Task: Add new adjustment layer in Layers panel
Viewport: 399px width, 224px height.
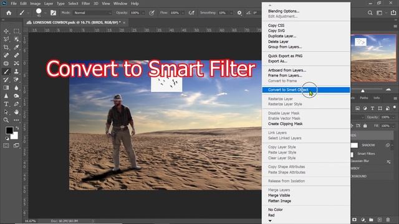Action: pyautogui.click(x=363, y=220)
